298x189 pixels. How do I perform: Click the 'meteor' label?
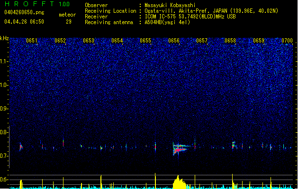click(x=67, y=15)
